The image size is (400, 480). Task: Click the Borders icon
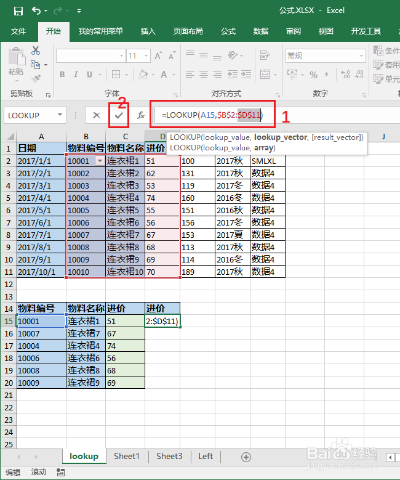pos(116,75)
